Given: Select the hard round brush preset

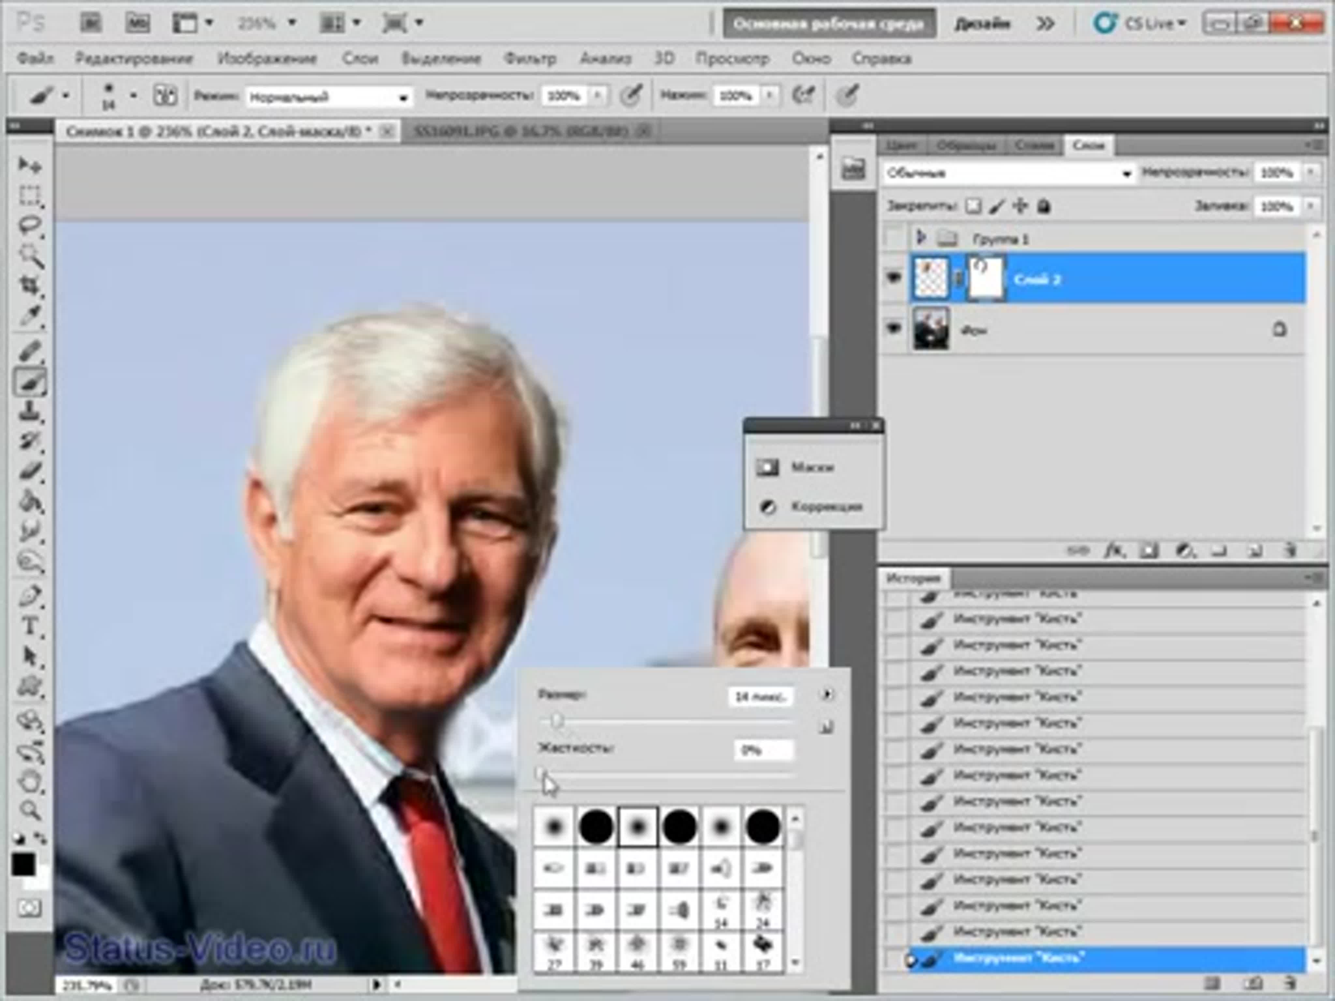Looking at the screenshot, I should [x=597, y=827].
